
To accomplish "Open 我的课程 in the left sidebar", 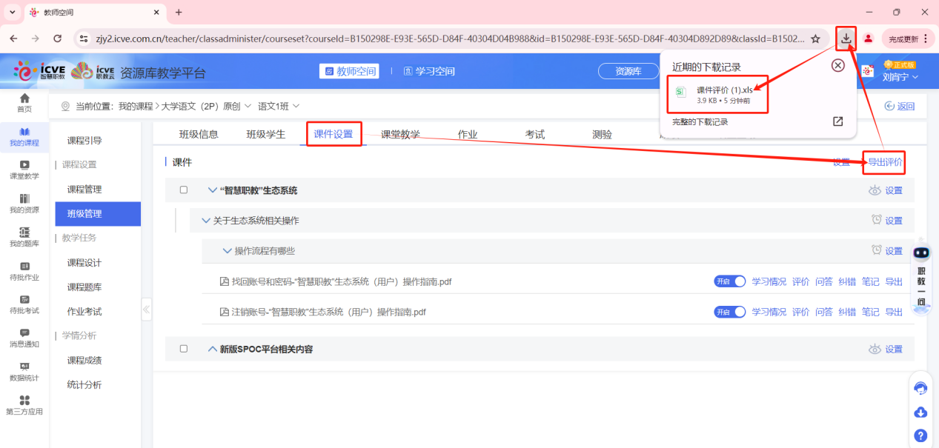I will tap(24, 137).
